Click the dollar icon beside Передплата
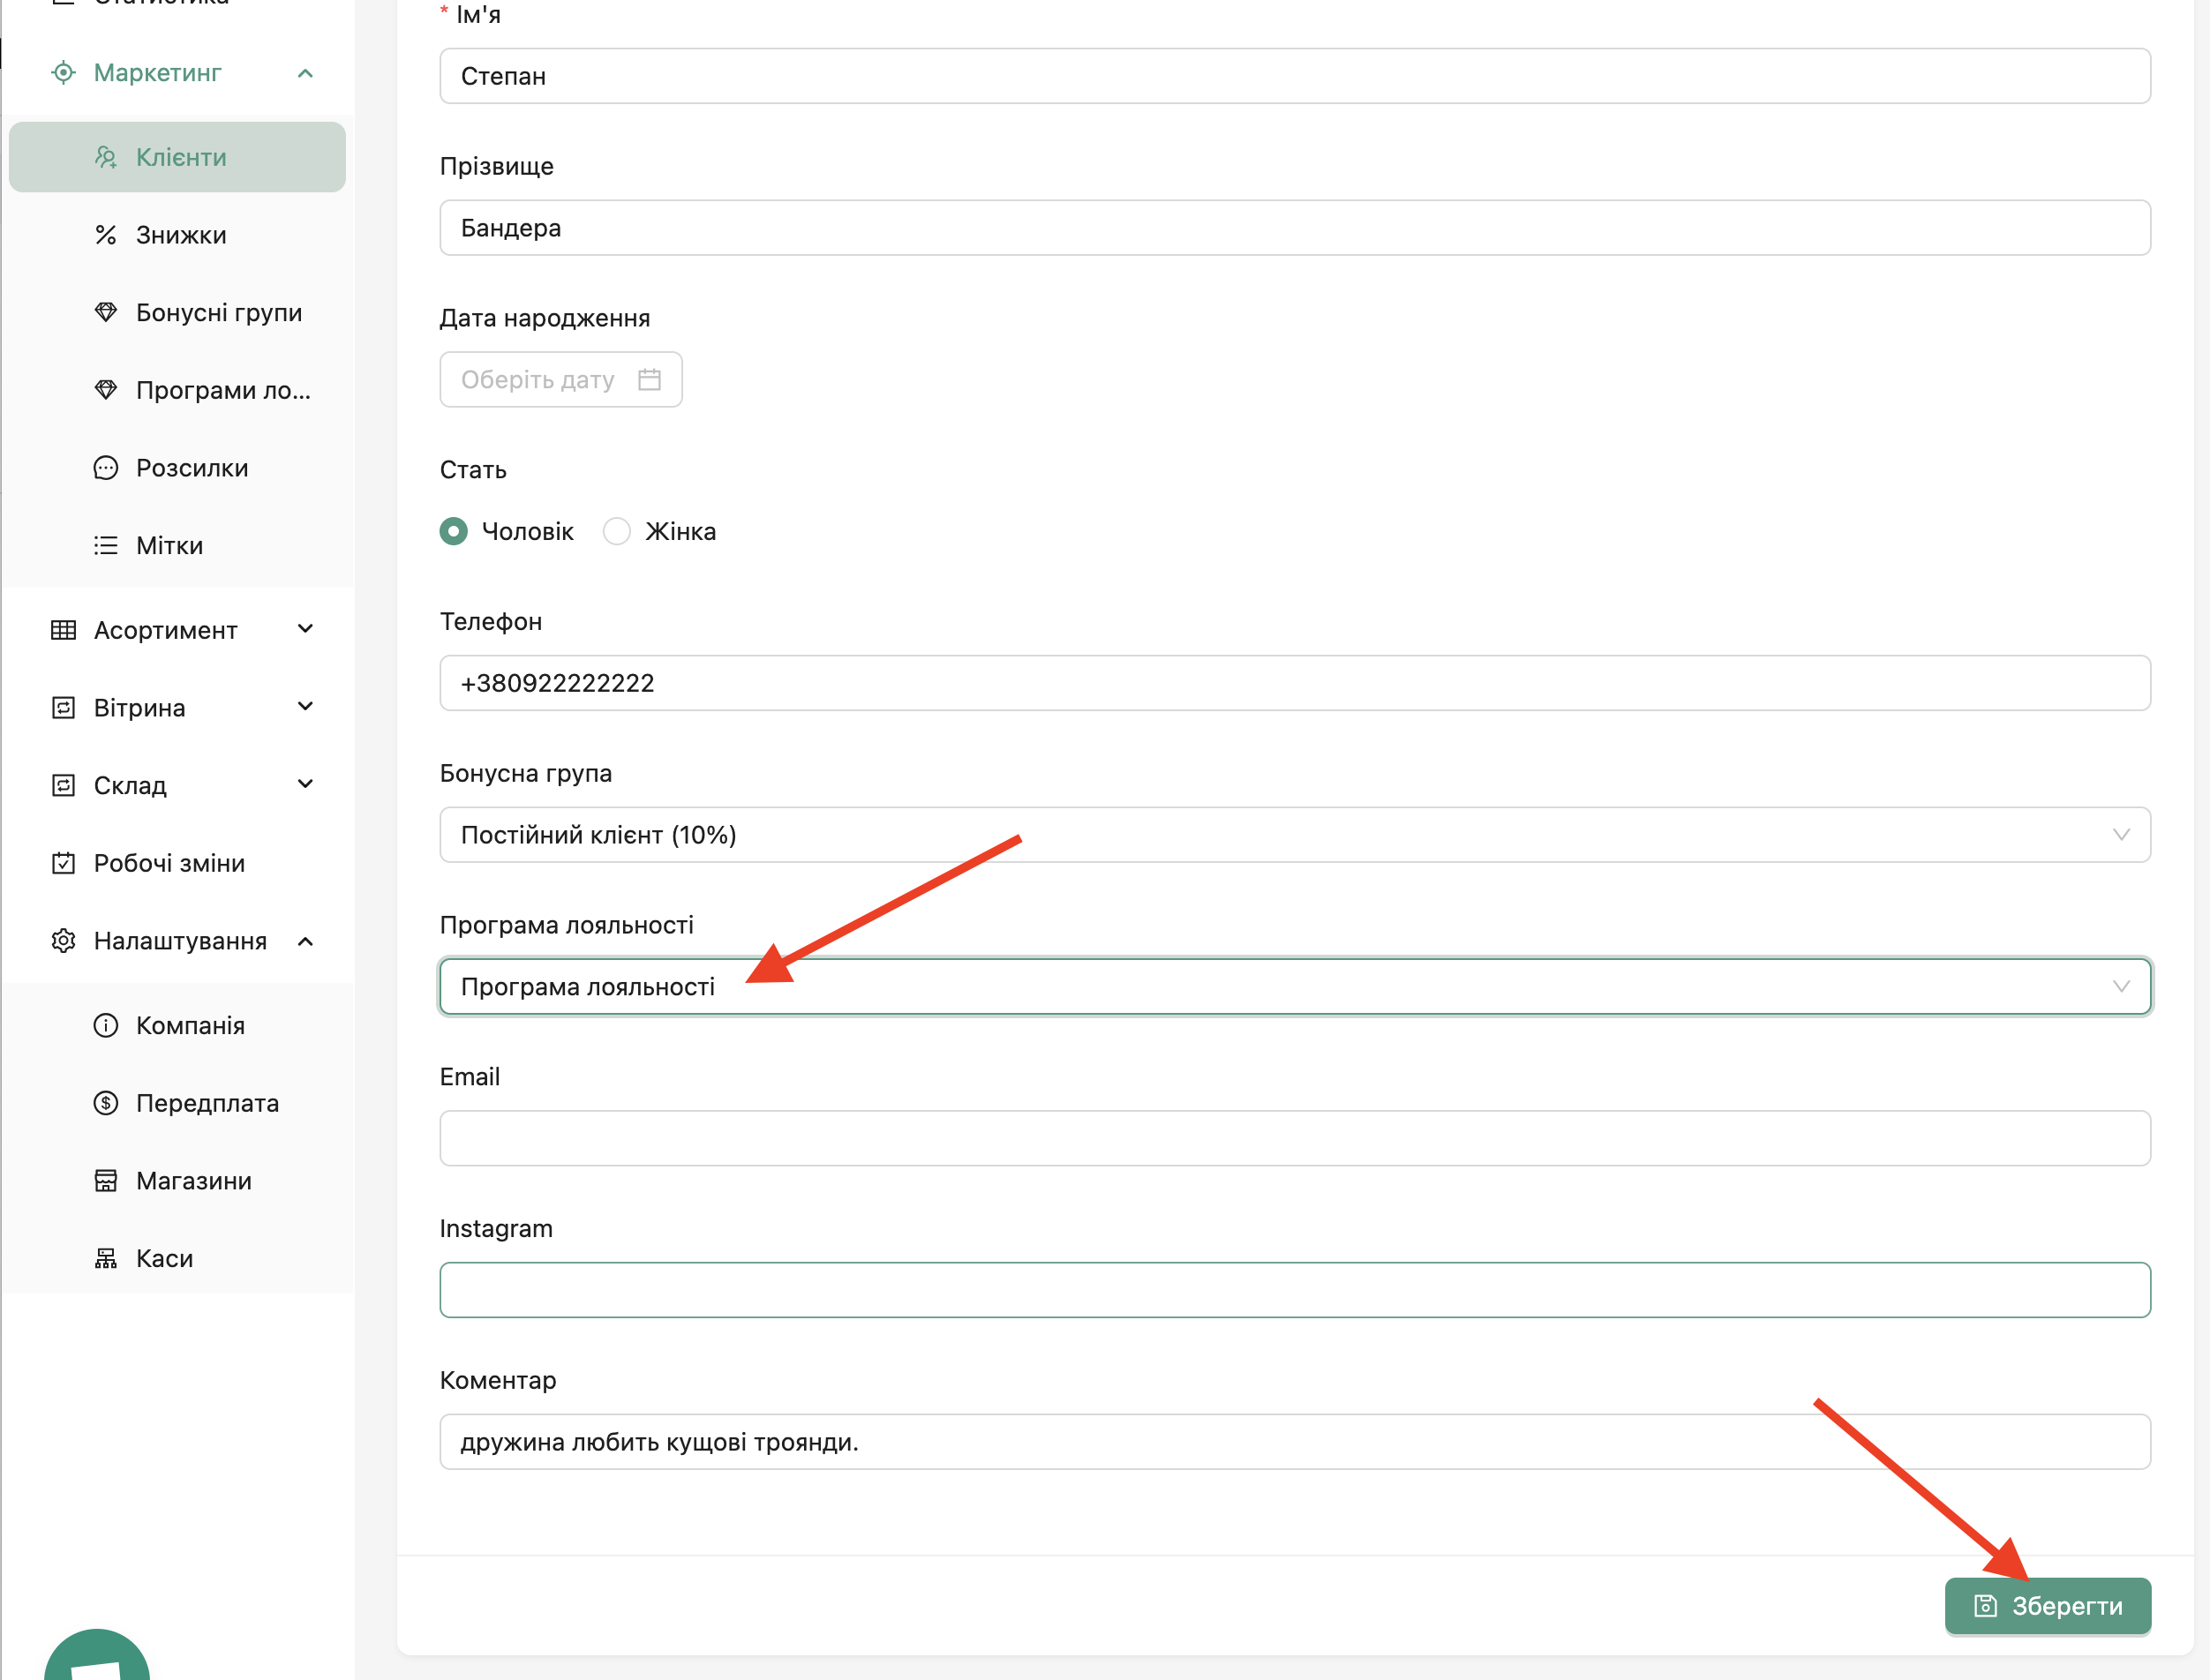2210x1680 pixels. tap(106, 1103)
